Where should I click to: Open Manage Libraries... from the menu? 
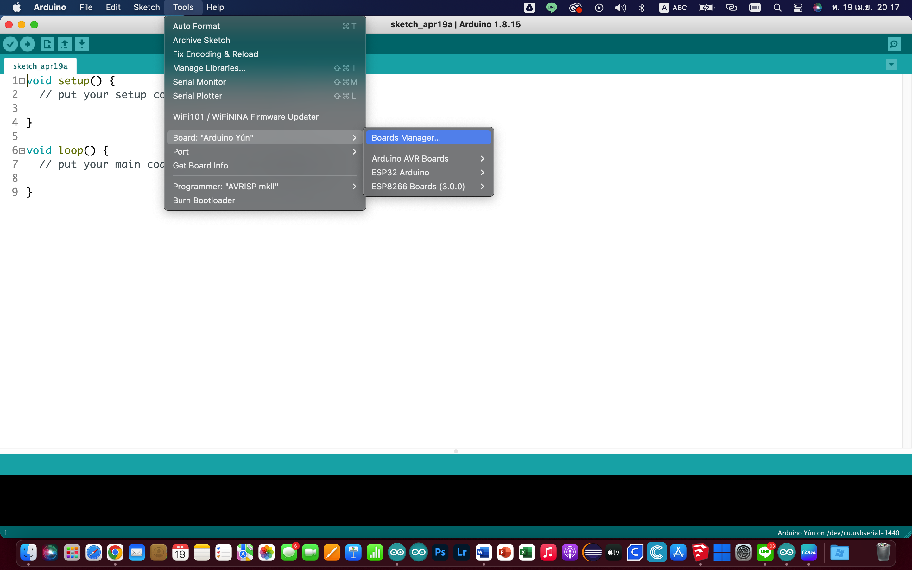[x=264, y=68]
